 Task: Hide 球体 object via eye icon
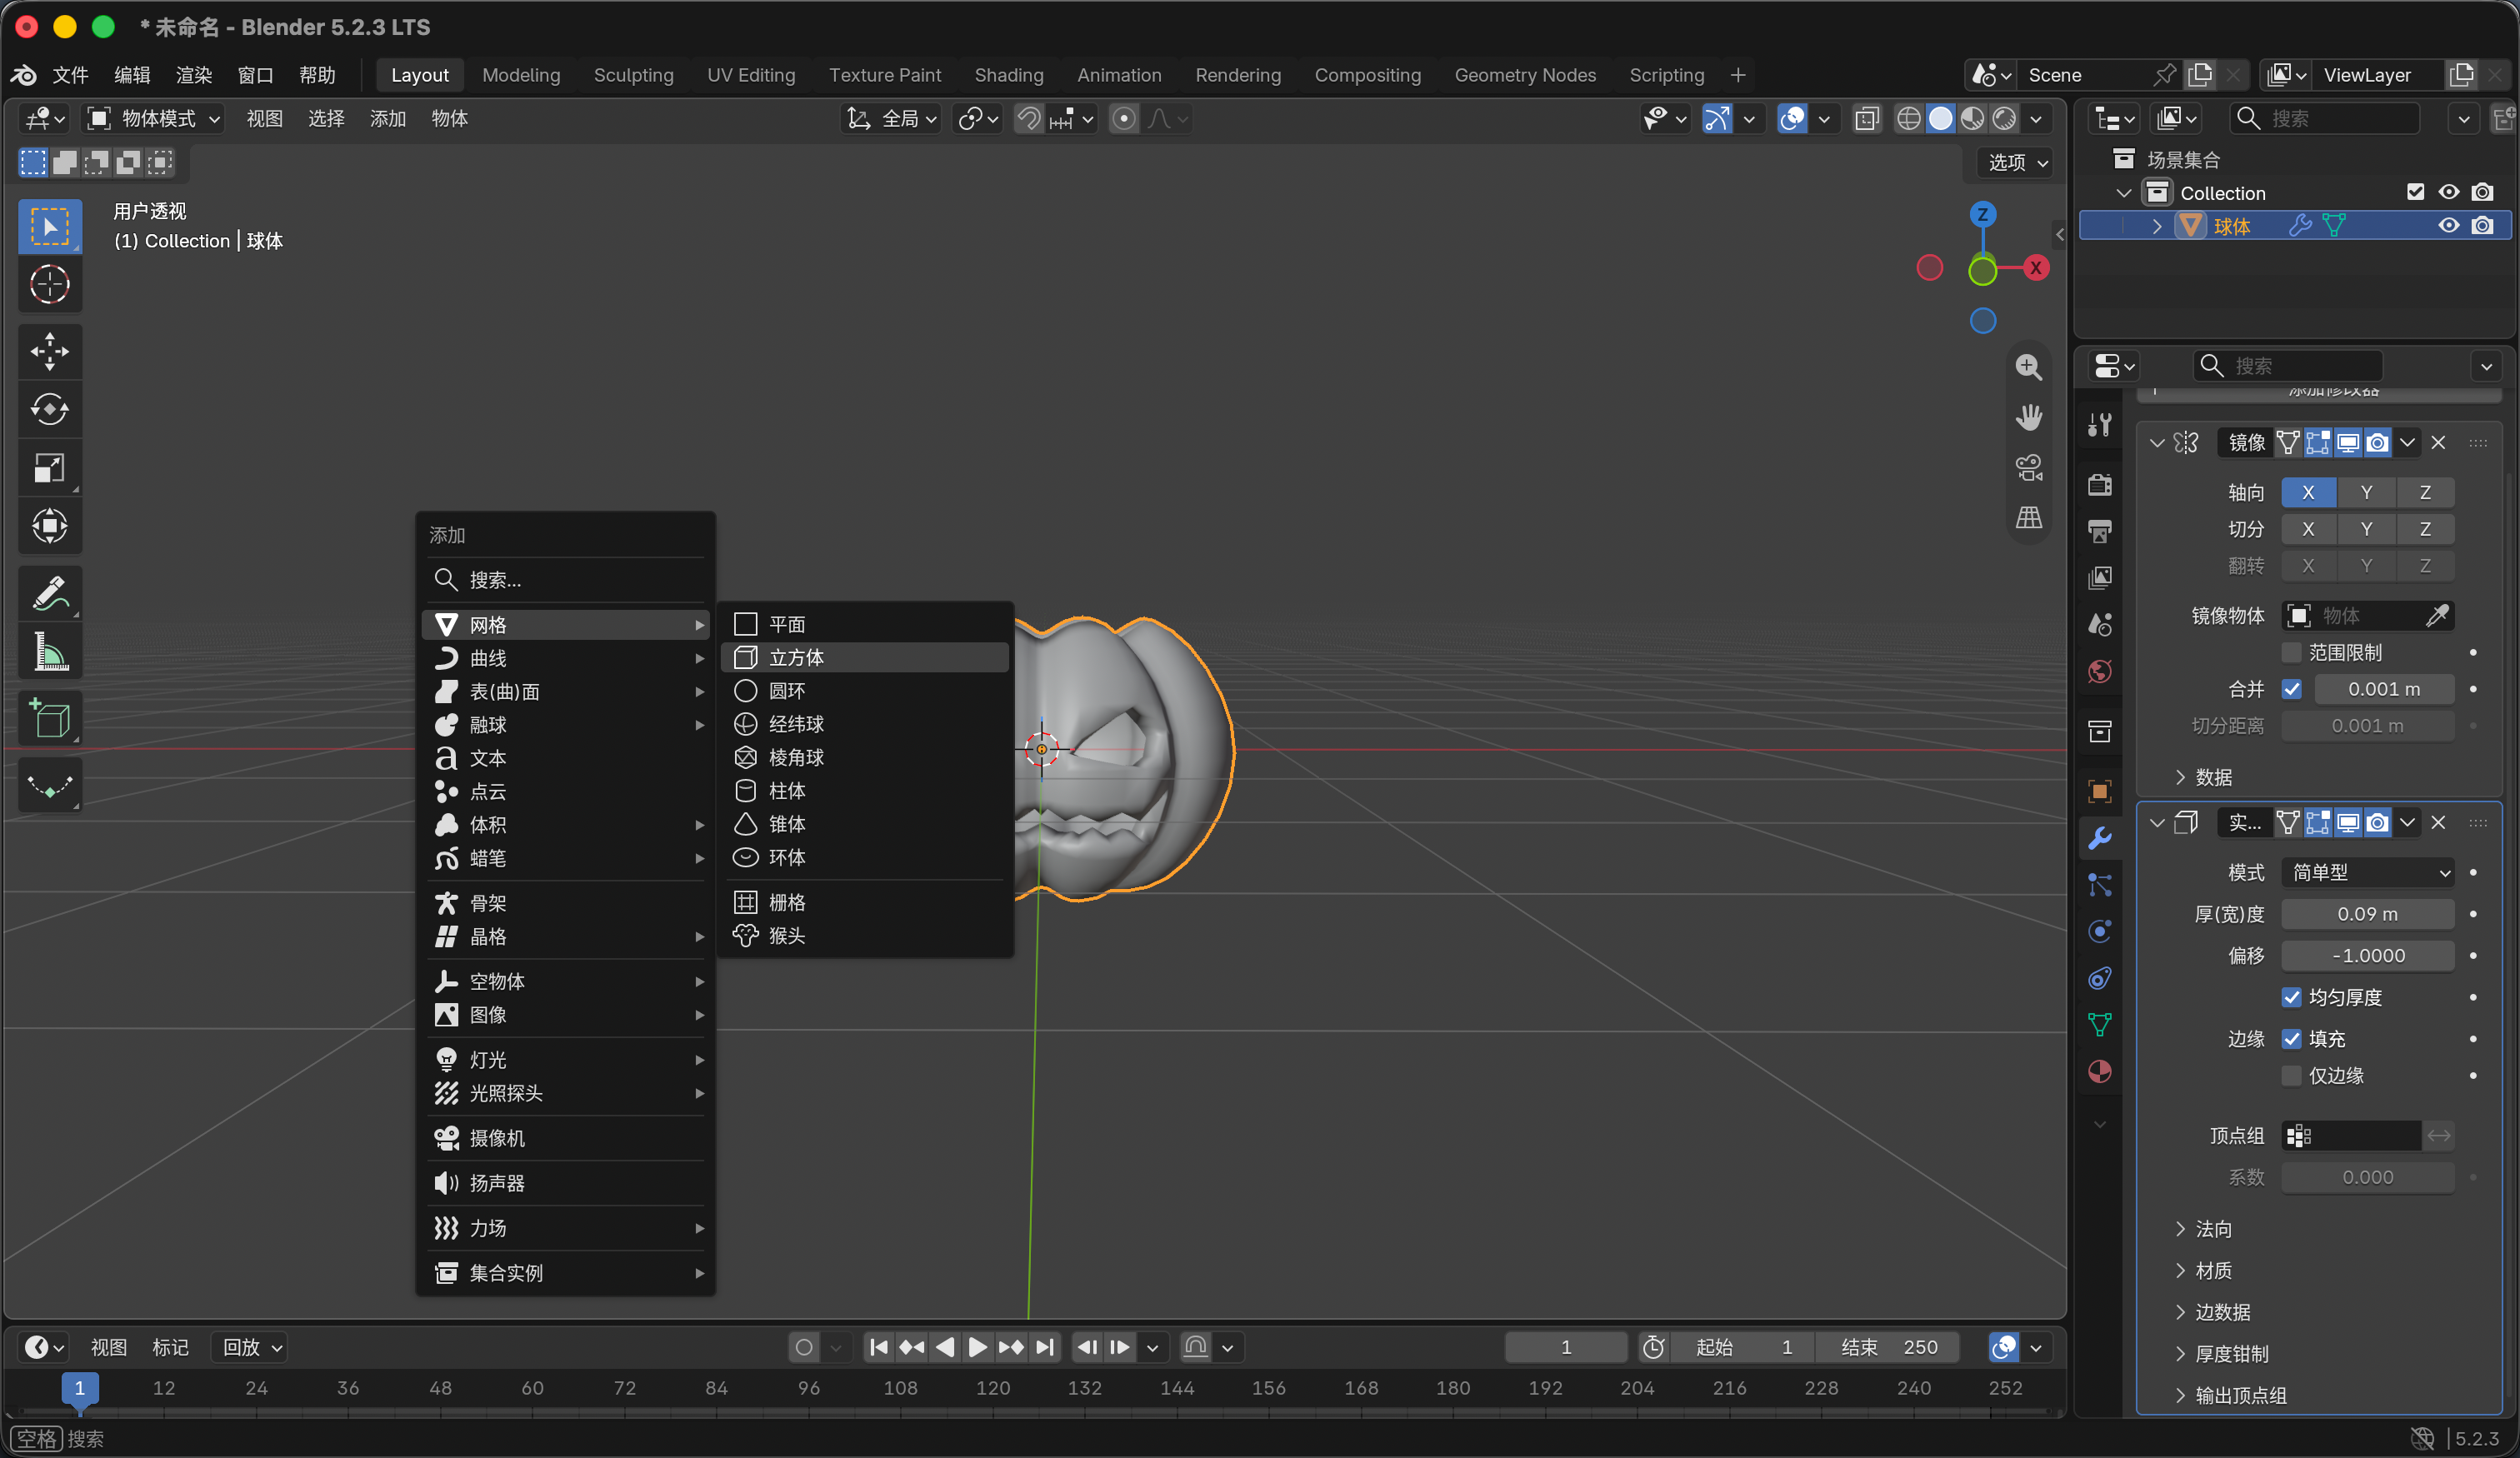coord(2448,226)
